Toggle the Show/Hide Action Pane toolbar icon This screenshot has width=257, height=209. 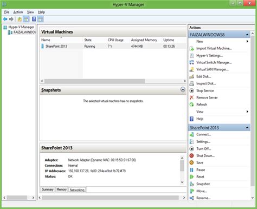click(41, 19)
